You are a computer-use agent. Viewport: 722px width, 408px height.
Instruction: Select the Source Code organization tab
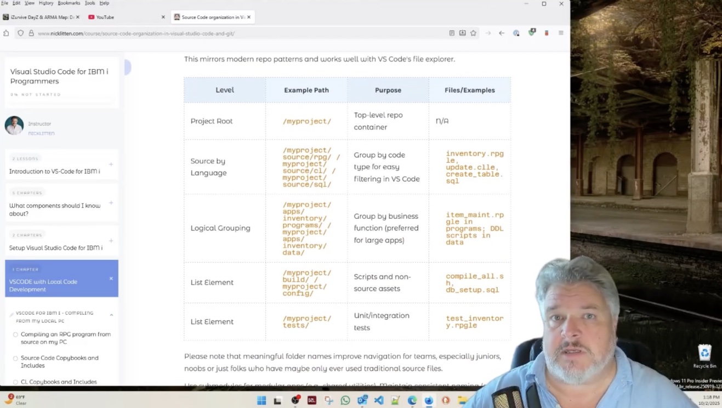click(213, 17)
